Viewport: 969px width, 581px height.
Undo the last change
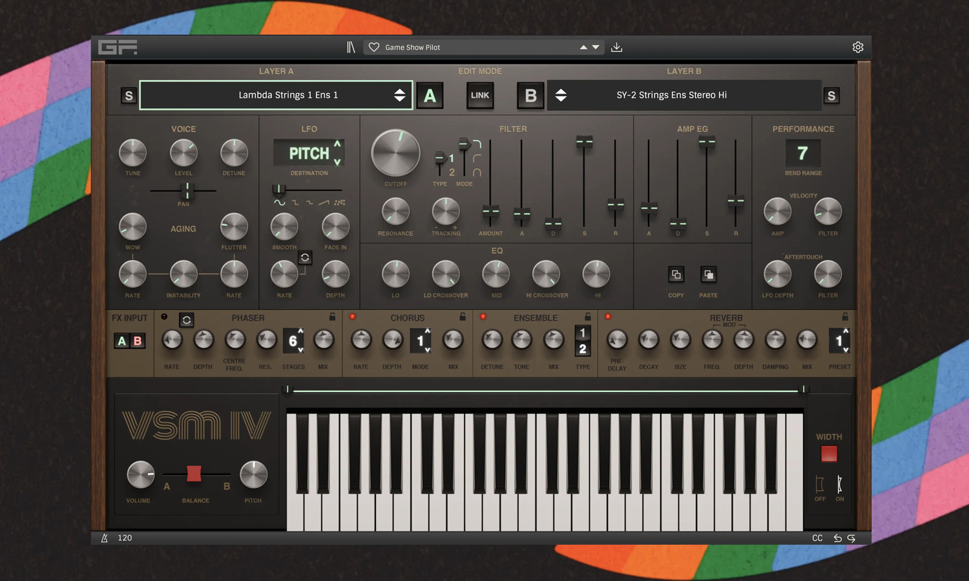click(x=837, y=538)
